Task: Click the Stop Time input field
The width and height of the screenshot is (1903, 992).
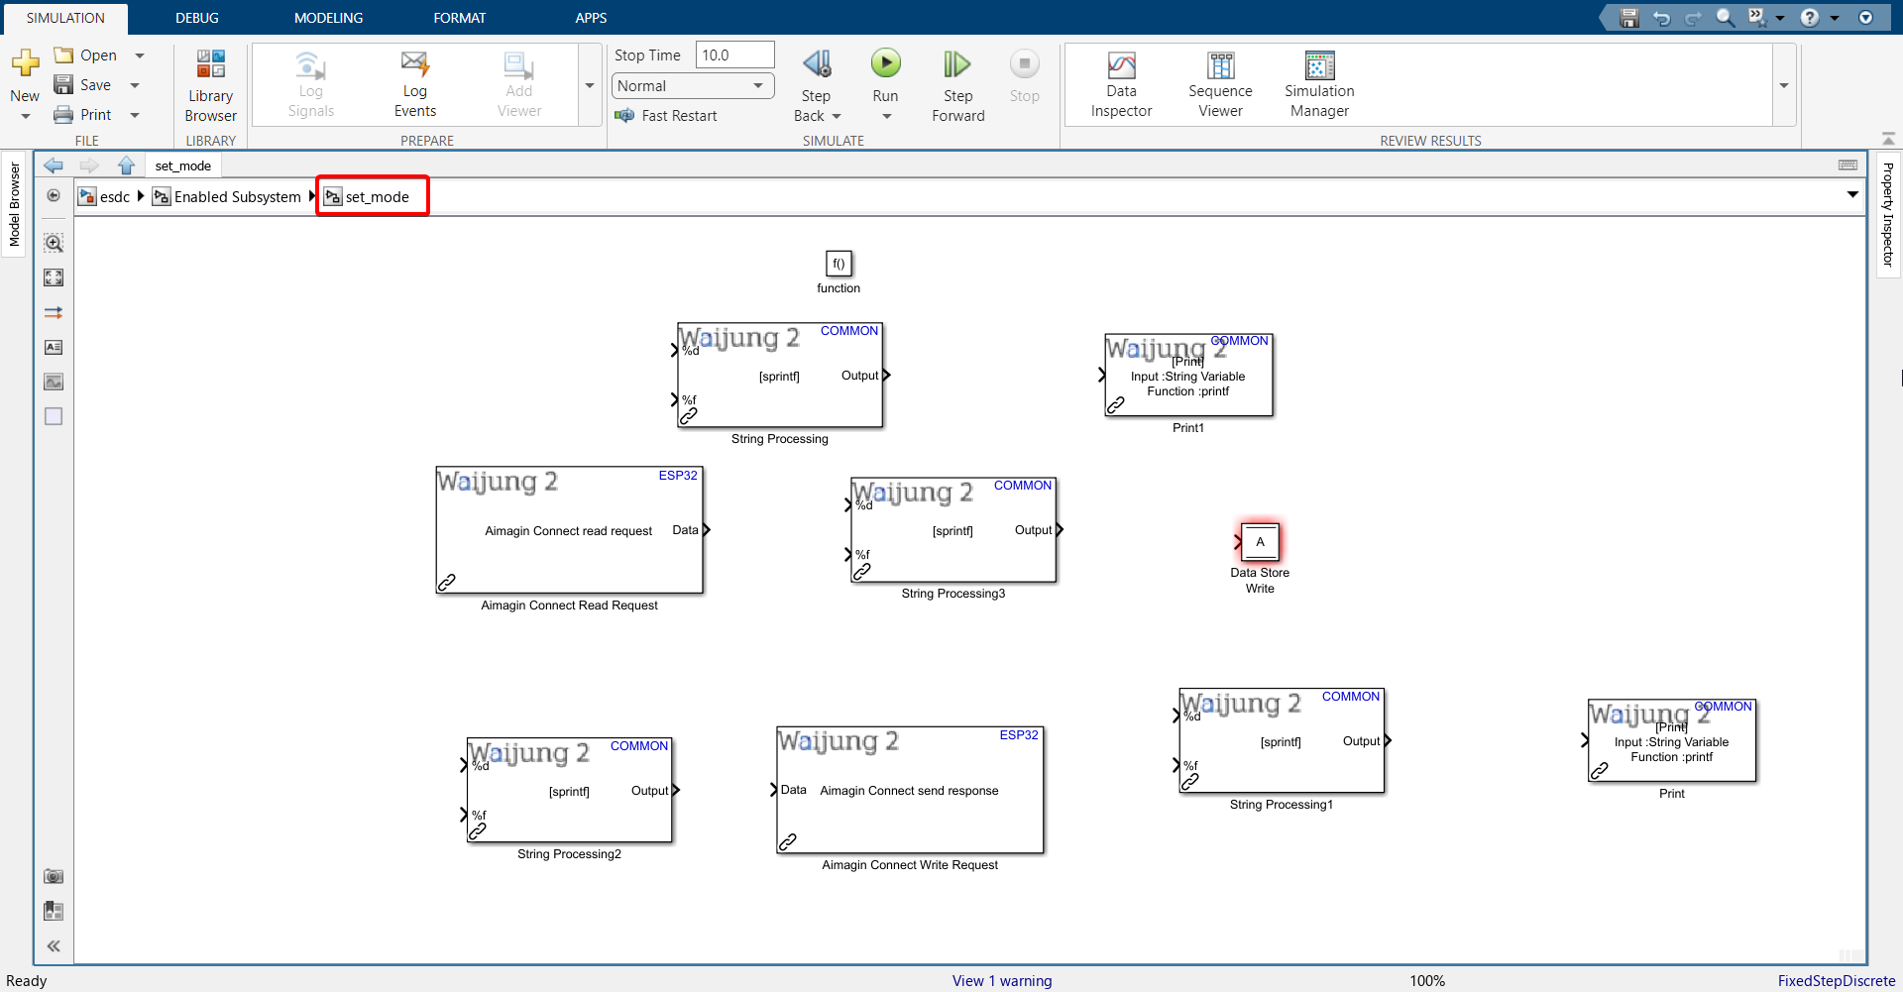Action: pyautogui.click(x=734, y=55)
